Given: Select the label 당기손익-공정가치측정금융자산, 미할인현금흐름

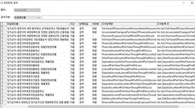Looking at the screenshot, I should click(x=32, y=54).
